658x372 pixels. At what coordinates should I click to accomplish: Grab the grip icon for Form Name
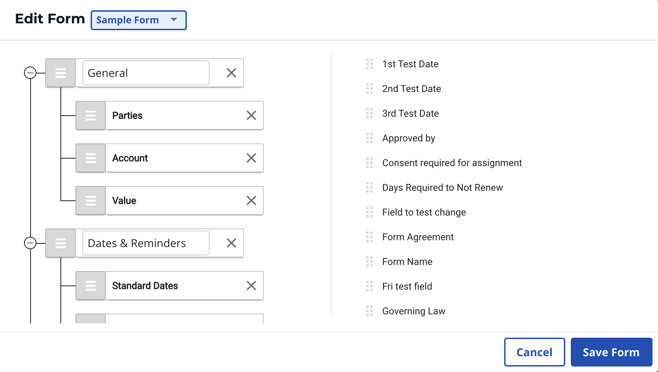(x=370, y=261)
